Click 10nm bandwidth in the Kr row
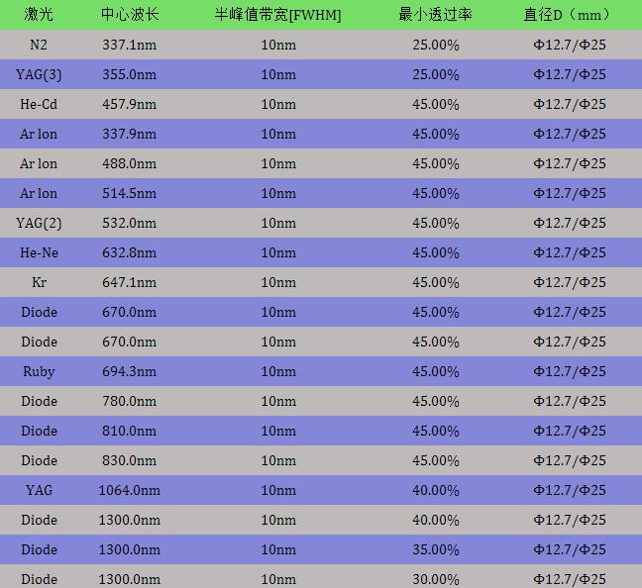This screenshot has height=588, width=642. (278, 282)
